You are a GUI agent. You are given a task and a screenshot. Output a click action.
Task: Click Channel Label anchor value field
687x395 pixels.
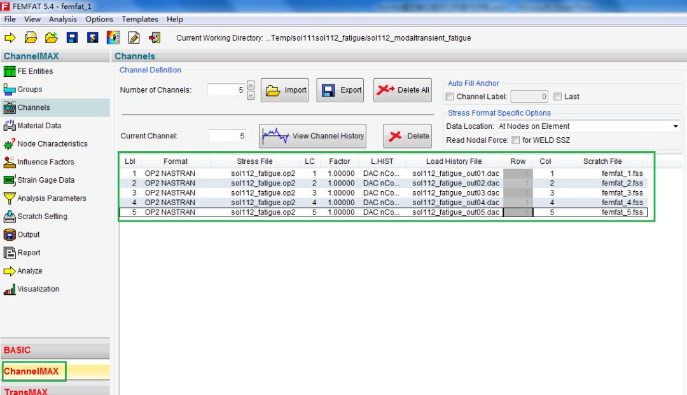pyautogui.click(x=529, y=97)
